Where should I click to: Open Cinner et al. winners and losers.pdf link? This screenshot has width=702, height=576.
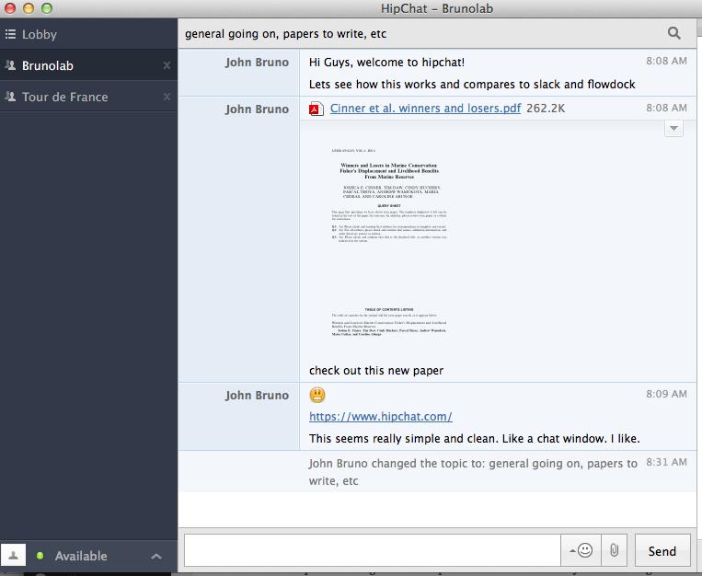click(425, 109)
